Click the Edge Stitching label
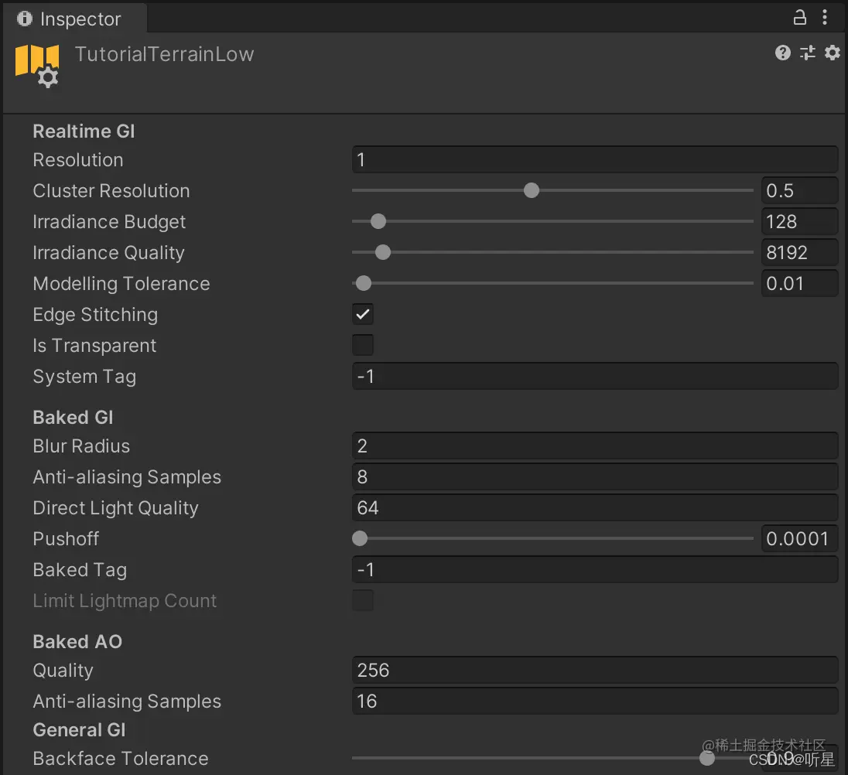Viewport: 848px width, 775px height. click(x=95, y=315)
